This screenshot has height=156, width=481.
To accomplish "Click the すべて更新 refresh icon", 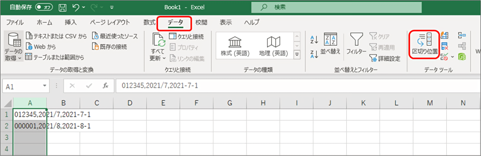I will coord(158,40).
